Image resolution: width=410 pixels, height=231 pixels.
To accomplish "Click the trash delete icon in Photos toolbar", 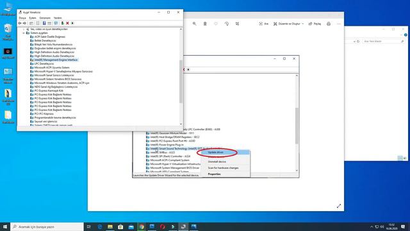I will (x=205, y=24).
